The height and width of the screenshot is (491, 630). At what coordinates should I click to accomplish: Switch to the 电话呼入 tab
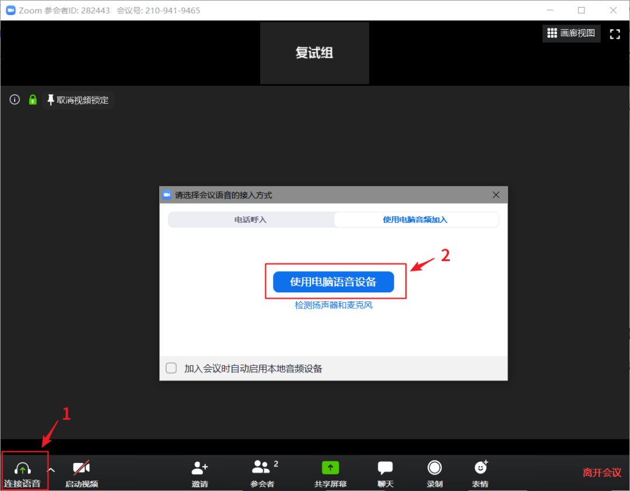pos(251,220)
